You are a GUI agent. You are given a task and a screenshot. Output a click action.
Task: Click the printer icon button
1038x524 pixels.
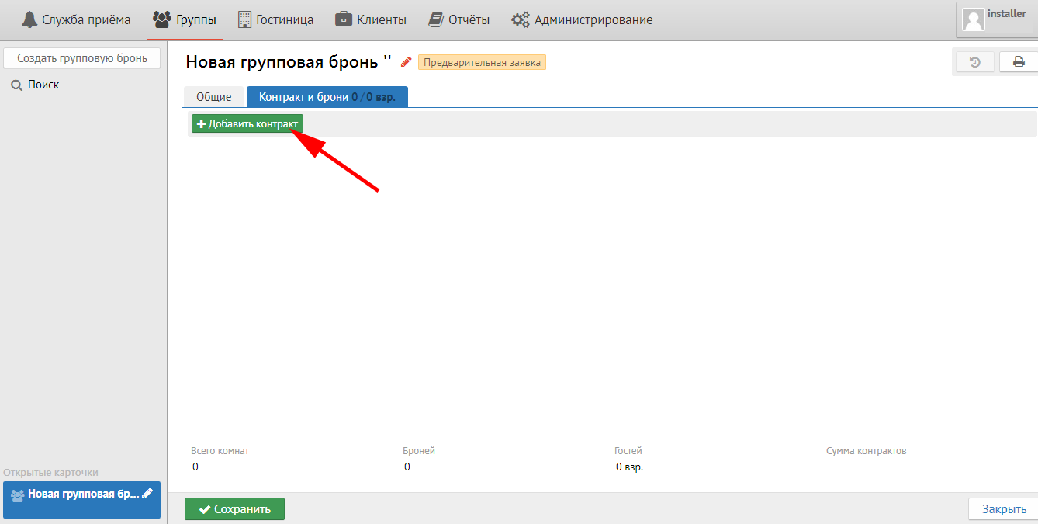point(1019,62)
